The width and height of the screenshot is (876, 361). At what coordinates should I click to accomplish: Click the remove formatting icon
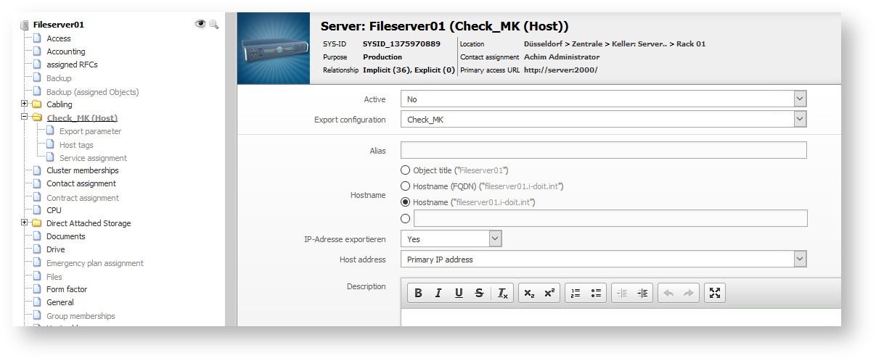[503, 293]
